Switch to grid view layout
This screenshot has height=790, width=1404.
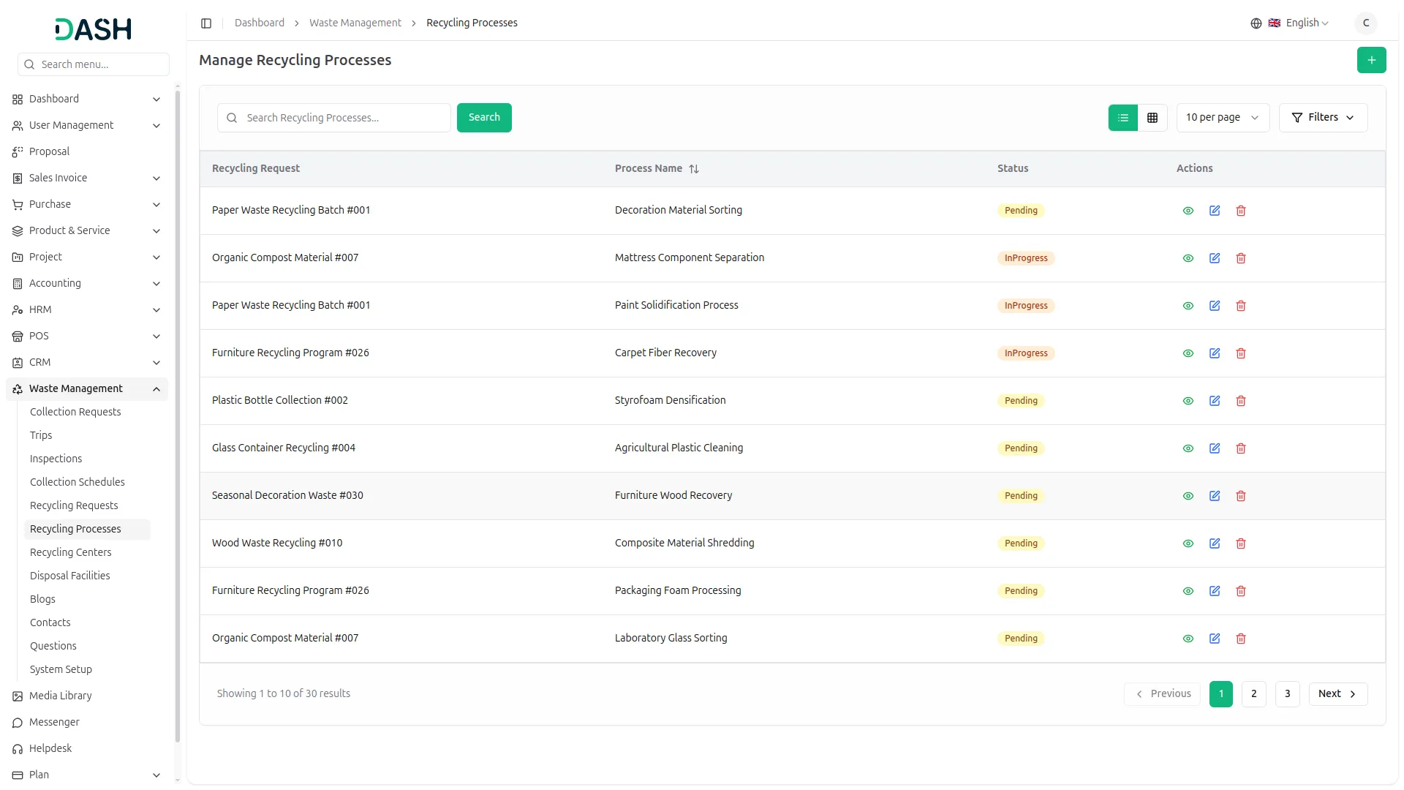point(1152,118)
